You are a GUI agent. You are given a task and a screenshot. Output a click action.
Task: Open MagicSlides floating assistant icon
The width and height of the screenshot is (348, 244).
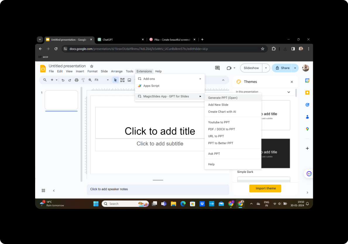pos(309,174)
